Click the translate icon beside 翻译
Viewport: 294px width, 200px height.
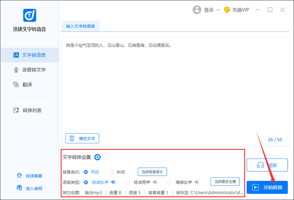16,84
